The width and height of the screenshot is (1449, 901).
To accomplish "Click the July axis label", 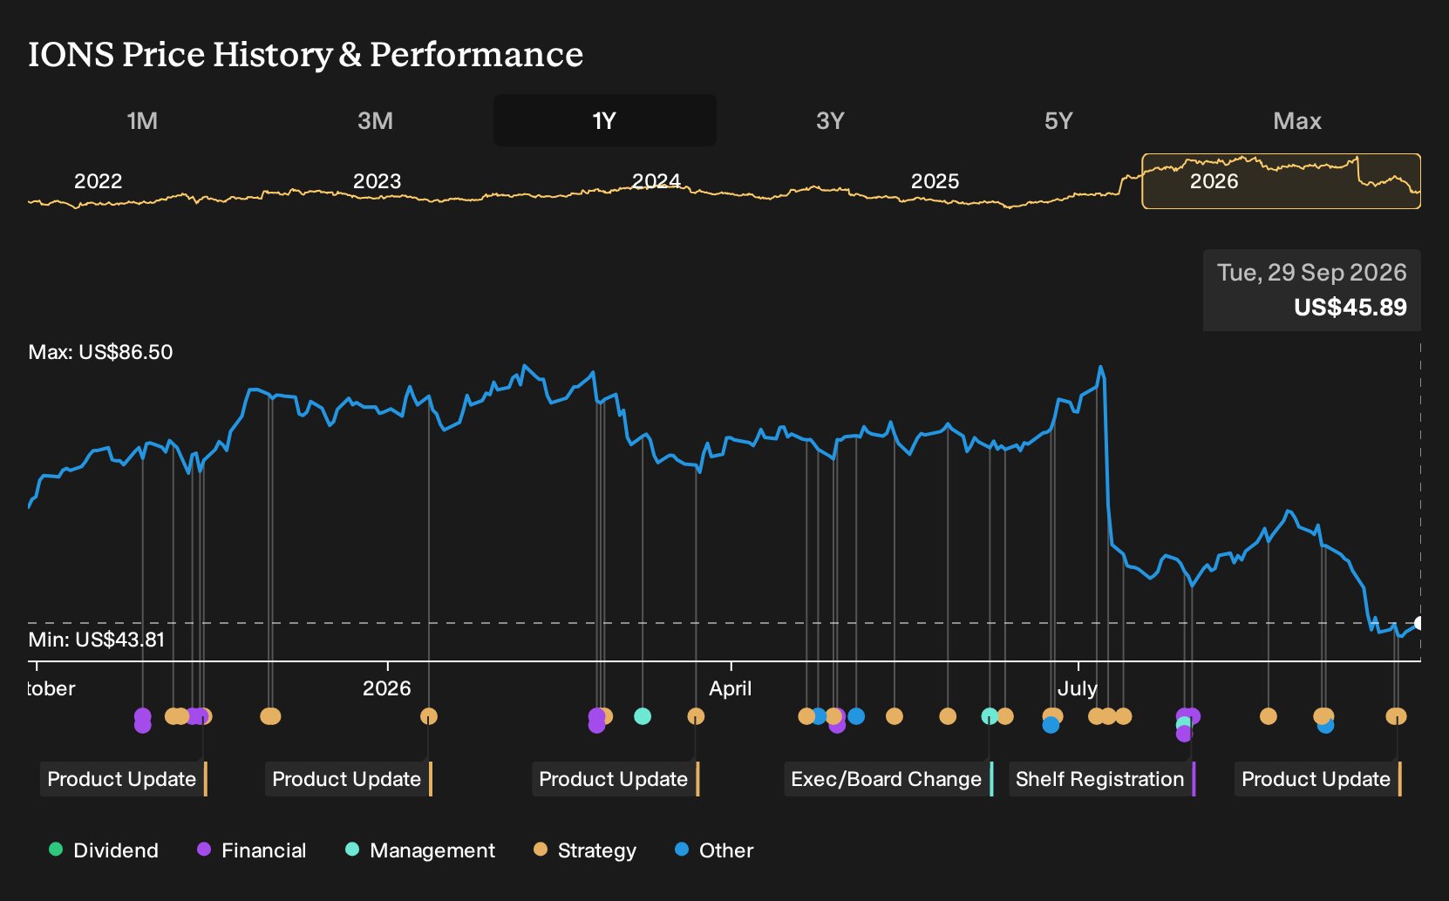I will 1078,688.
